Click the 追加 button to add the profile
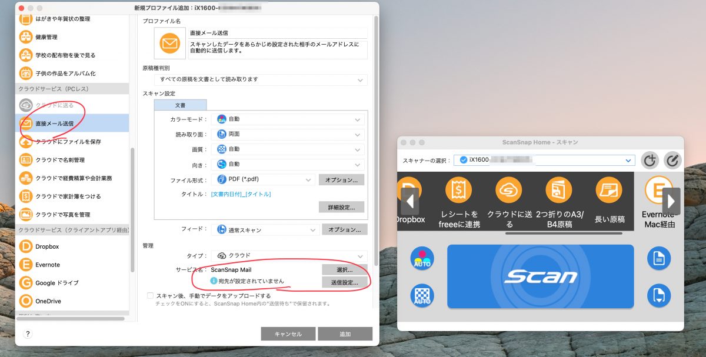This screenshot has height=357, width=706. [345, 334]
